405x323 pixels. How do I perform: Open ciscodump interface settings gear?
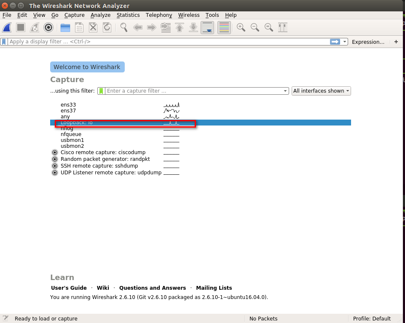coord(54,152)
